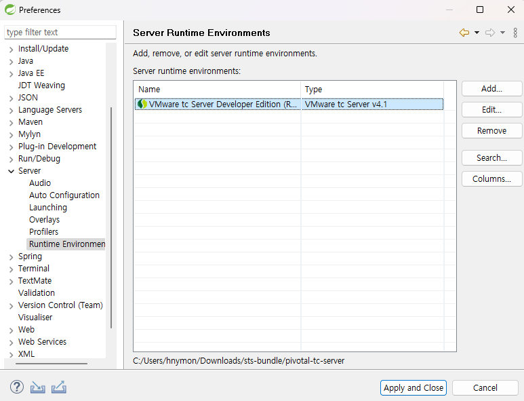524x401 pixels.
Task: Click the tc Server icon in the Name column
Action: (x=142, y=104)
